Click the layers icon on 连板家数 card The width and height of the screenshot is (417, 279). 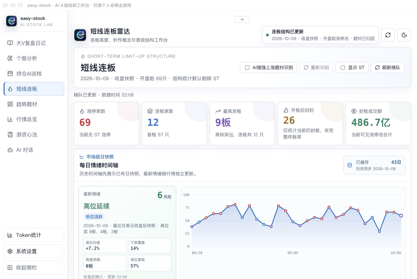pos(150,111)
